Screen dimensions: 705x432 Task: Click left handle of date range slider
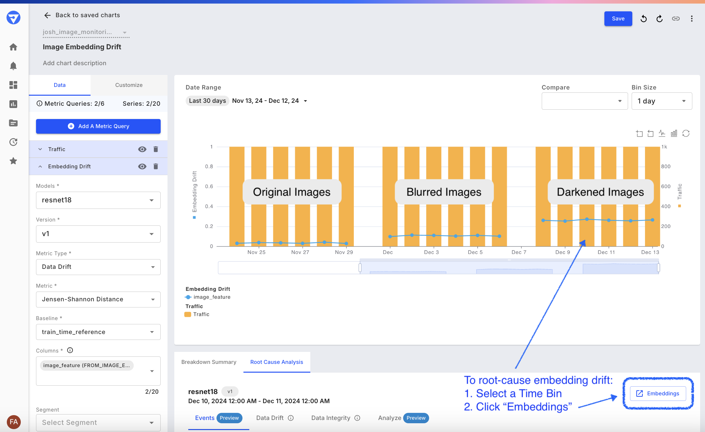[360, 268]
